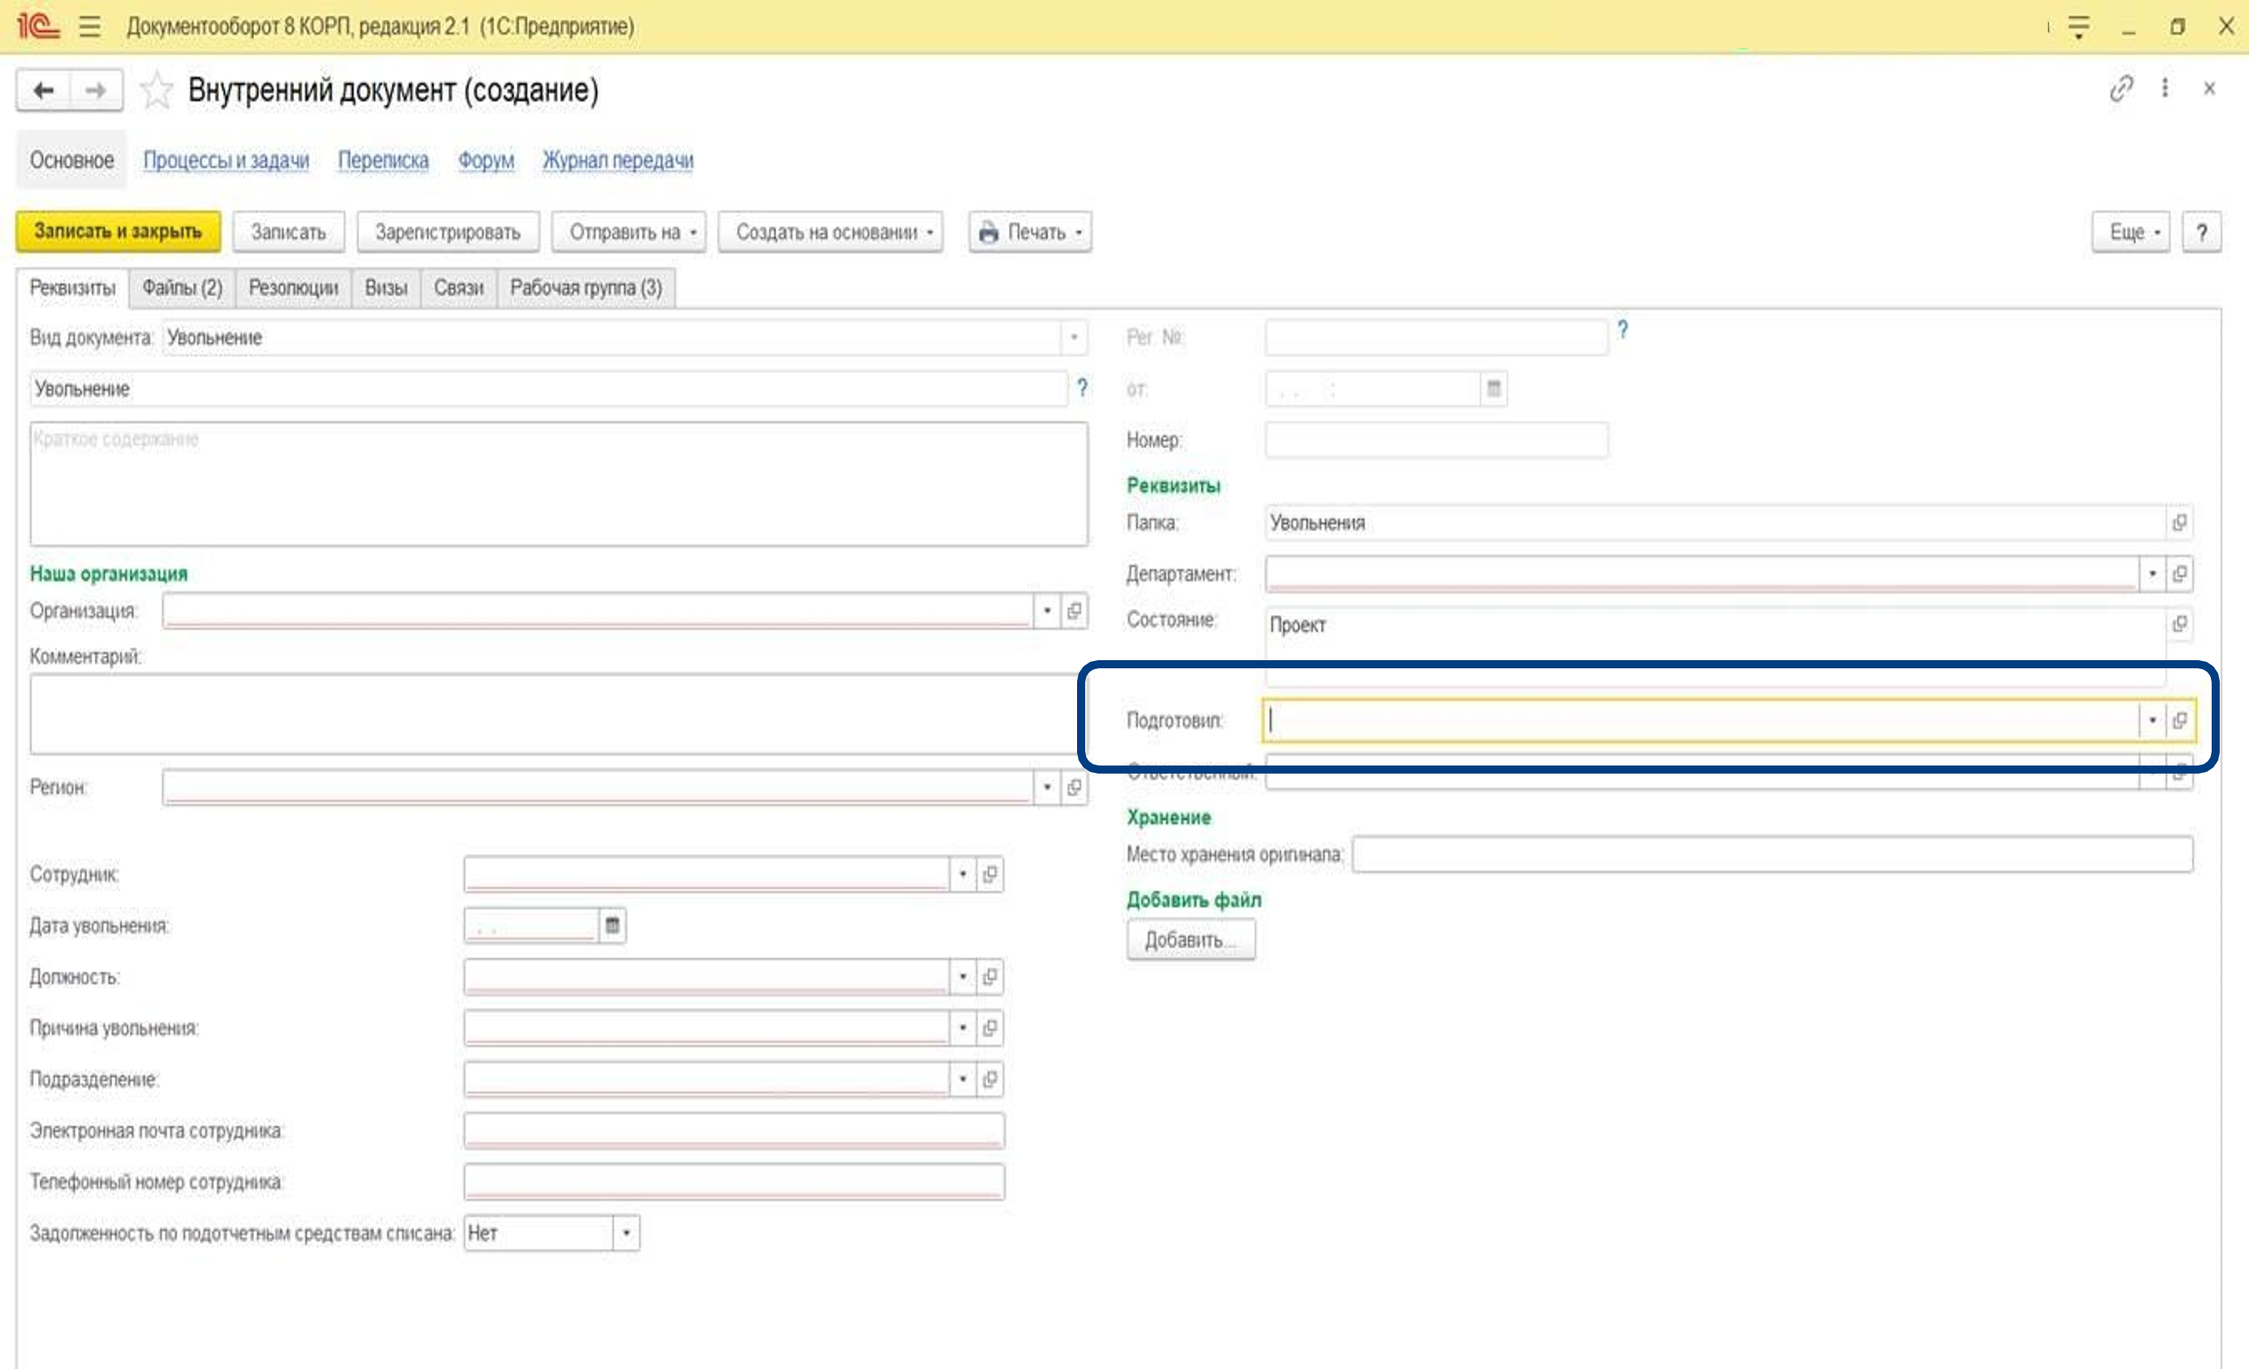
Task: Expand the Регион dropdown list
Action: (1047, 787)
